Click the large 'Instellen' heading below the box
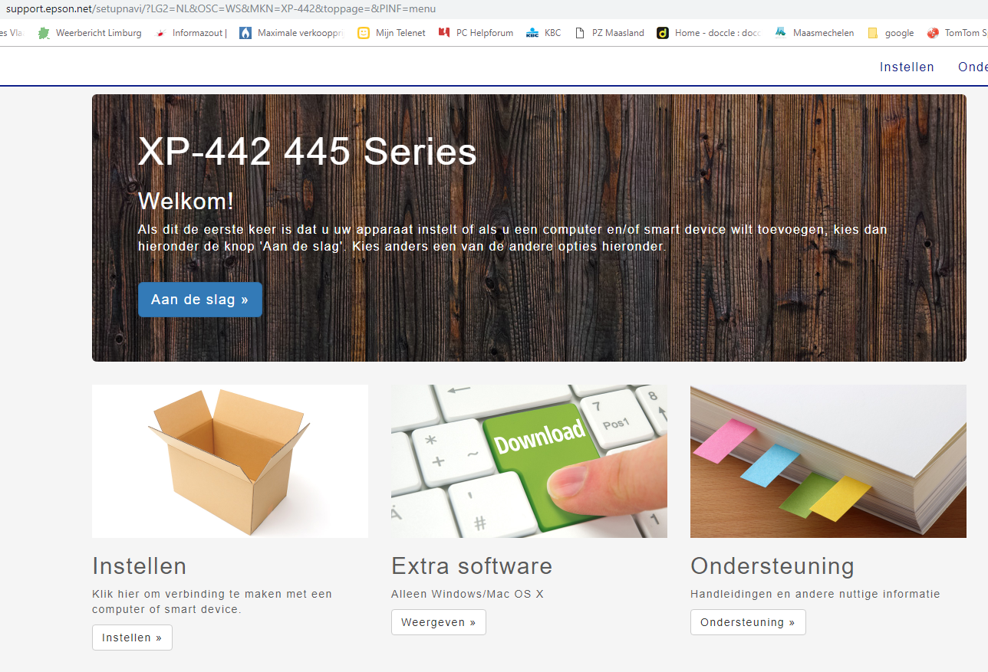Viewport: 988px width, 672px height. [140, 566]
